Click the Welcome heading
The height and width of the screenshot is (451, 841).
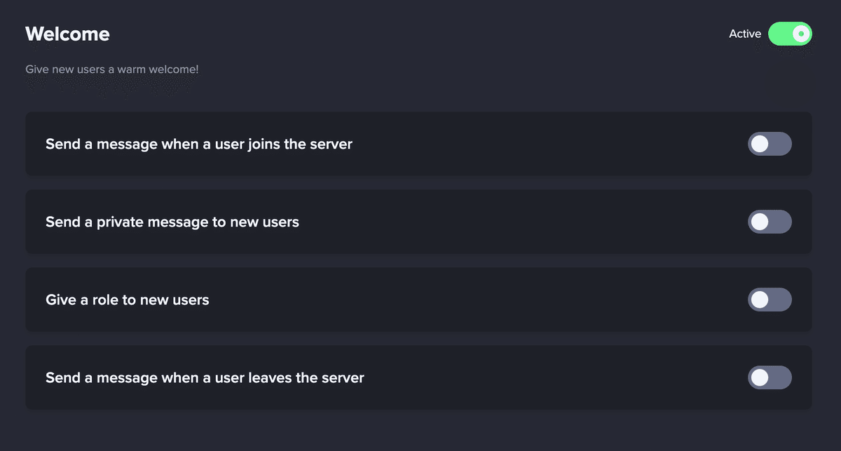click(67, 34)
